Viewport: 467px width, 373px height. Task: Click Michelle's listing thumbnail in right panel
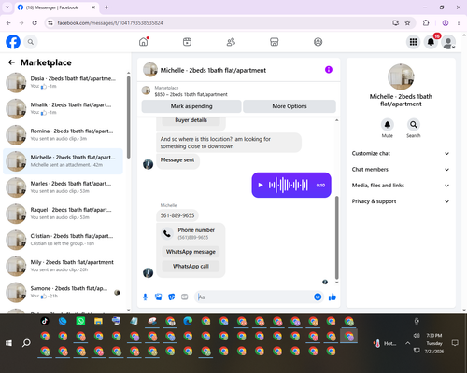(401, 76)
